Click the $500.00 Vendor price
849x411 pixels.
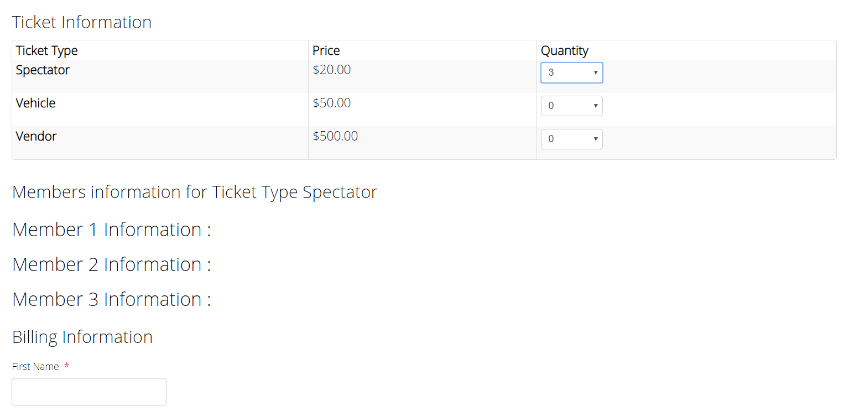coord(335,137)
